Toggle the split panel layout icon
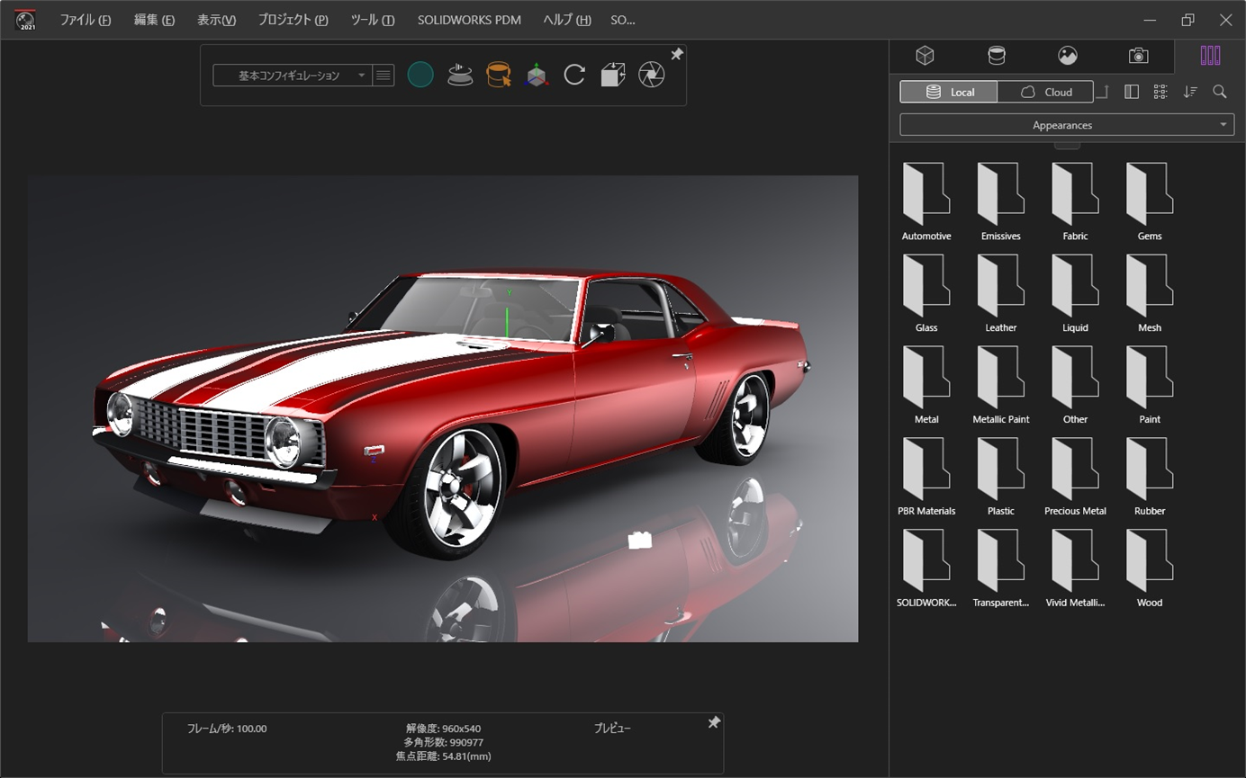Viewport: 1246px width, 778px height. [1132, 92]
